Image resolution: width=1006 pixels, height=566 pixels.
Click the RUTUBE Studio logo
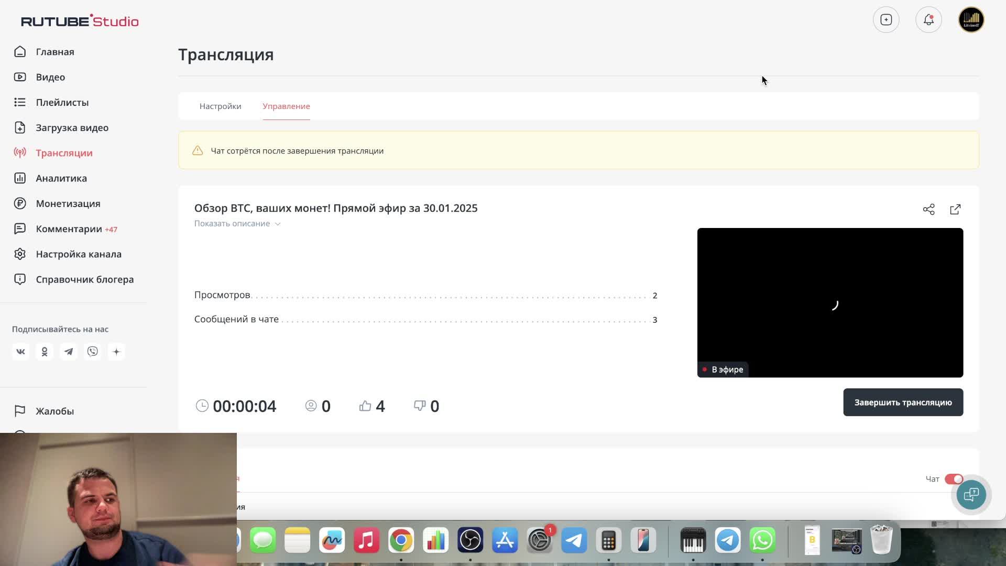[x=80, y=21]
